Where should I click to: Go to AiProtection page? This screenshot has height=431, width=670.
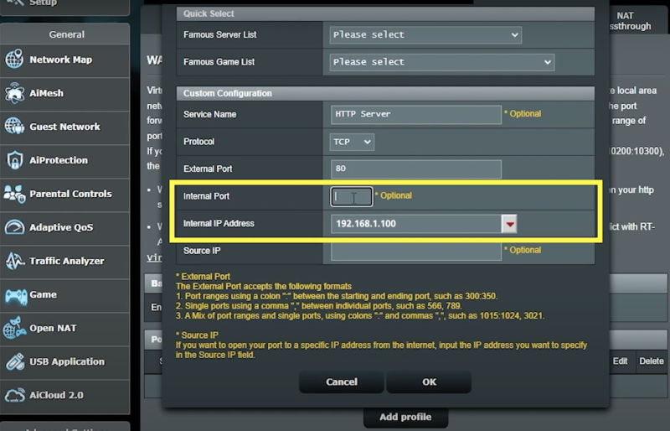65,160
